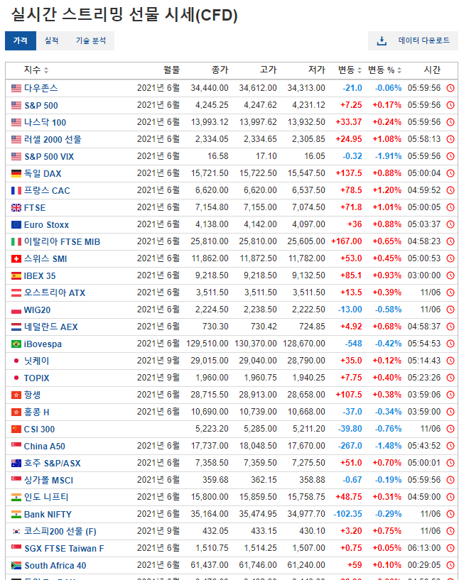
Task: Click the Australian flag icon beside 호주 S&P/ASX
Action: [16, 463]
